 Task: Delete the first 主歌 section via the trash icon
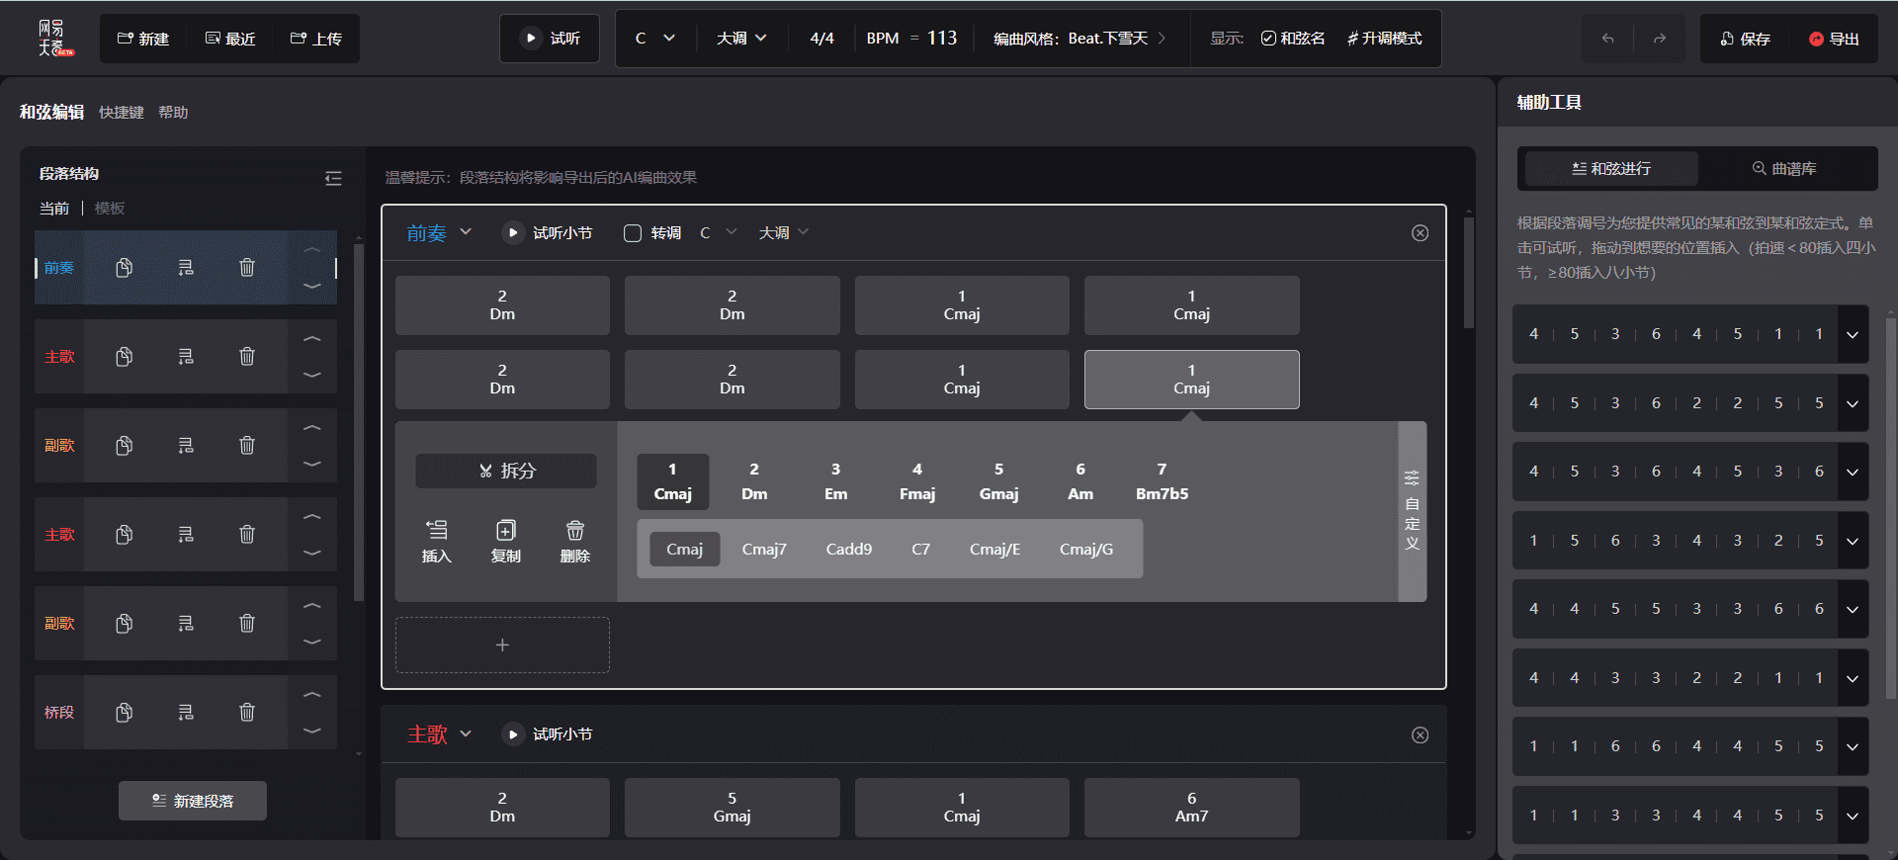(x=247, y=357)
